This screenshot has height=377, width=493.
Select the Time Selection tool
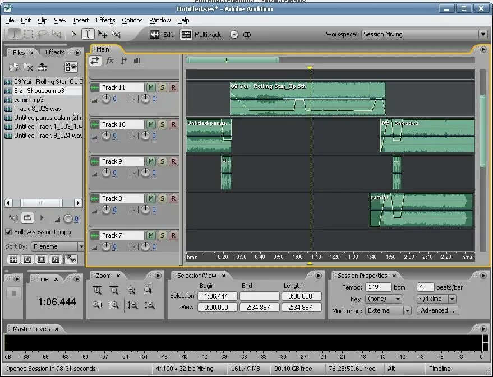pos(88,34)
